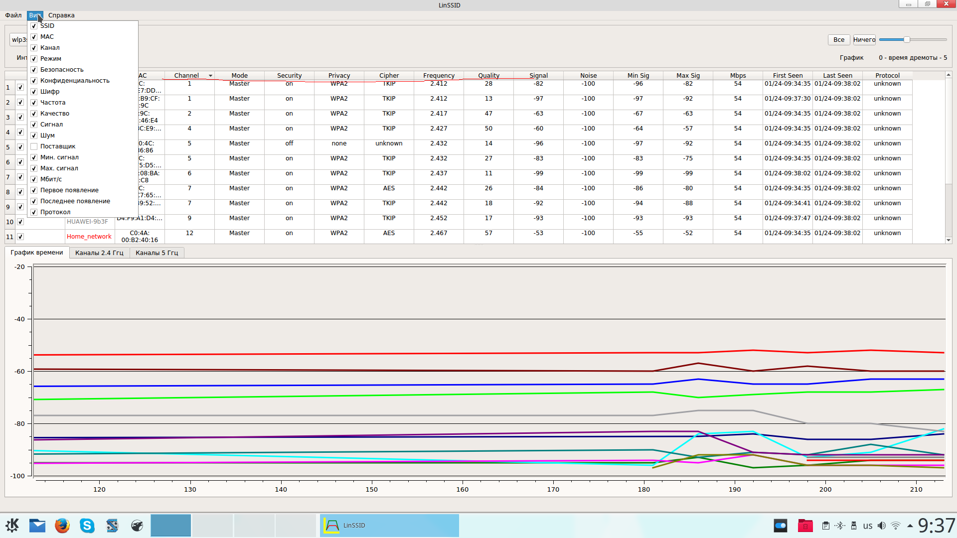This screenshot has width=957, height=538.
Task: Enable the Поставщик column checkbox
Action: (x=34, y=146)
